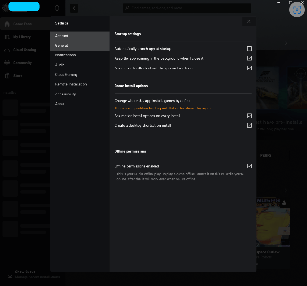
Task: Open the Account settings tab
Action: pos(80,36)
